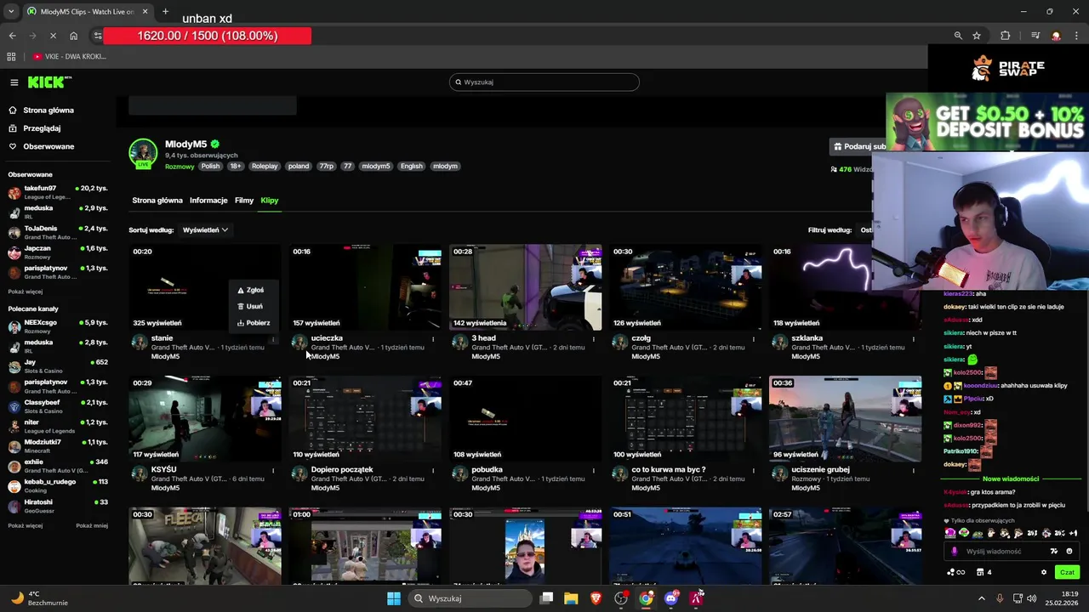Viewport: 1089px width, 612px height.
Task: Switch to the 'Strona główna' channel tab
Action: coord(157,201)
